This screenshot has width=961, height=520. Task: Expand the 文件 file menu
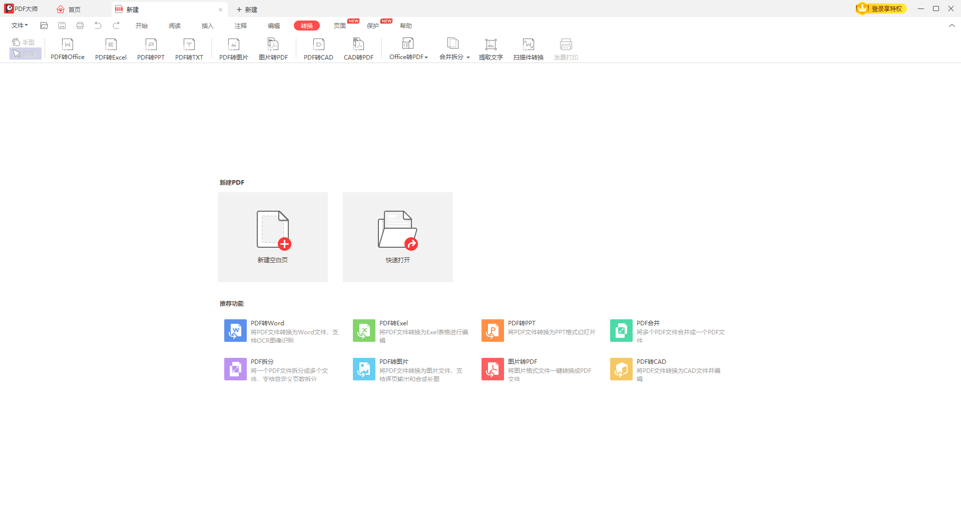[x=20, y=26]
